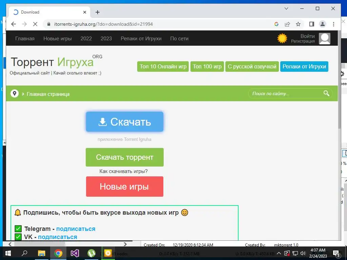347x260 pixels.
Task: Open the network tray icon
Action: (295, 253)
